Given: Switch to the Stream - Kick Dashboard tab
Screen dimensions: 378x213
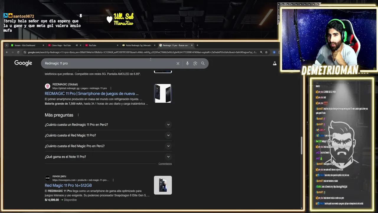Looking at the screenshot, I should coord(25,45).
